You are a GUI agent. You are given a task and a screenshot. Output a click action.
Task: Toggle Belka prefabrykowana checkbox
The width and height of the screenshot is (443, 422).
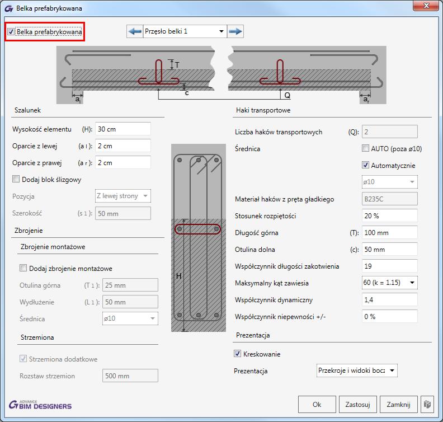coord(11,32)
